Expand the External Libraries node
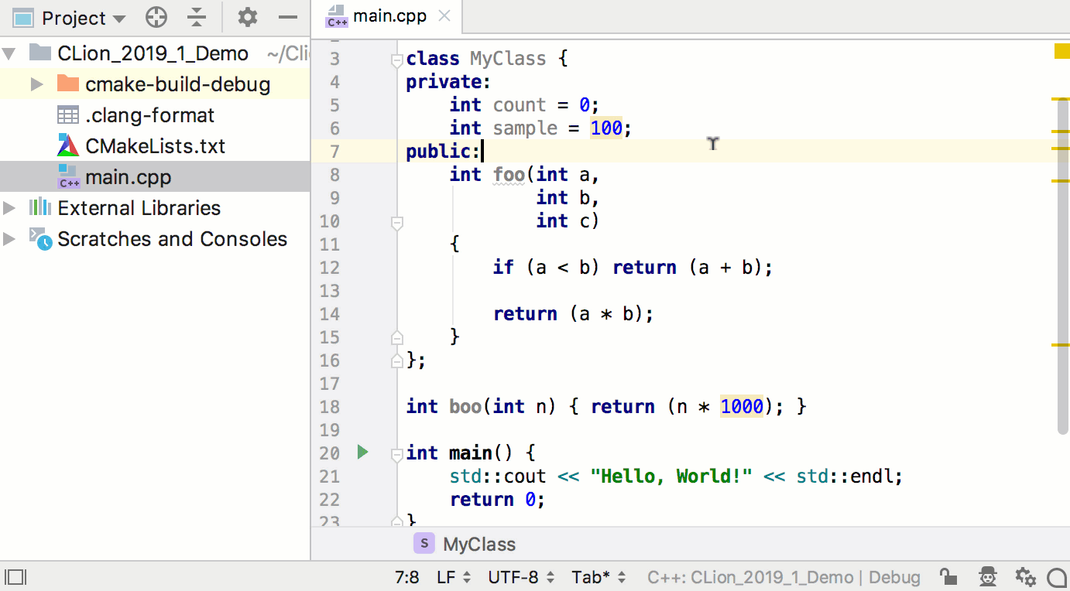 (10, 207)
